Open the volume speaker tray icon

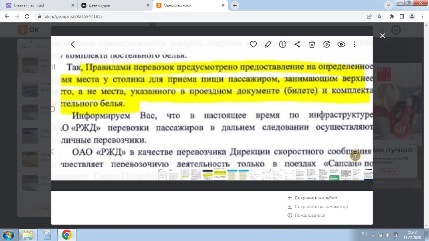point(388,235)
